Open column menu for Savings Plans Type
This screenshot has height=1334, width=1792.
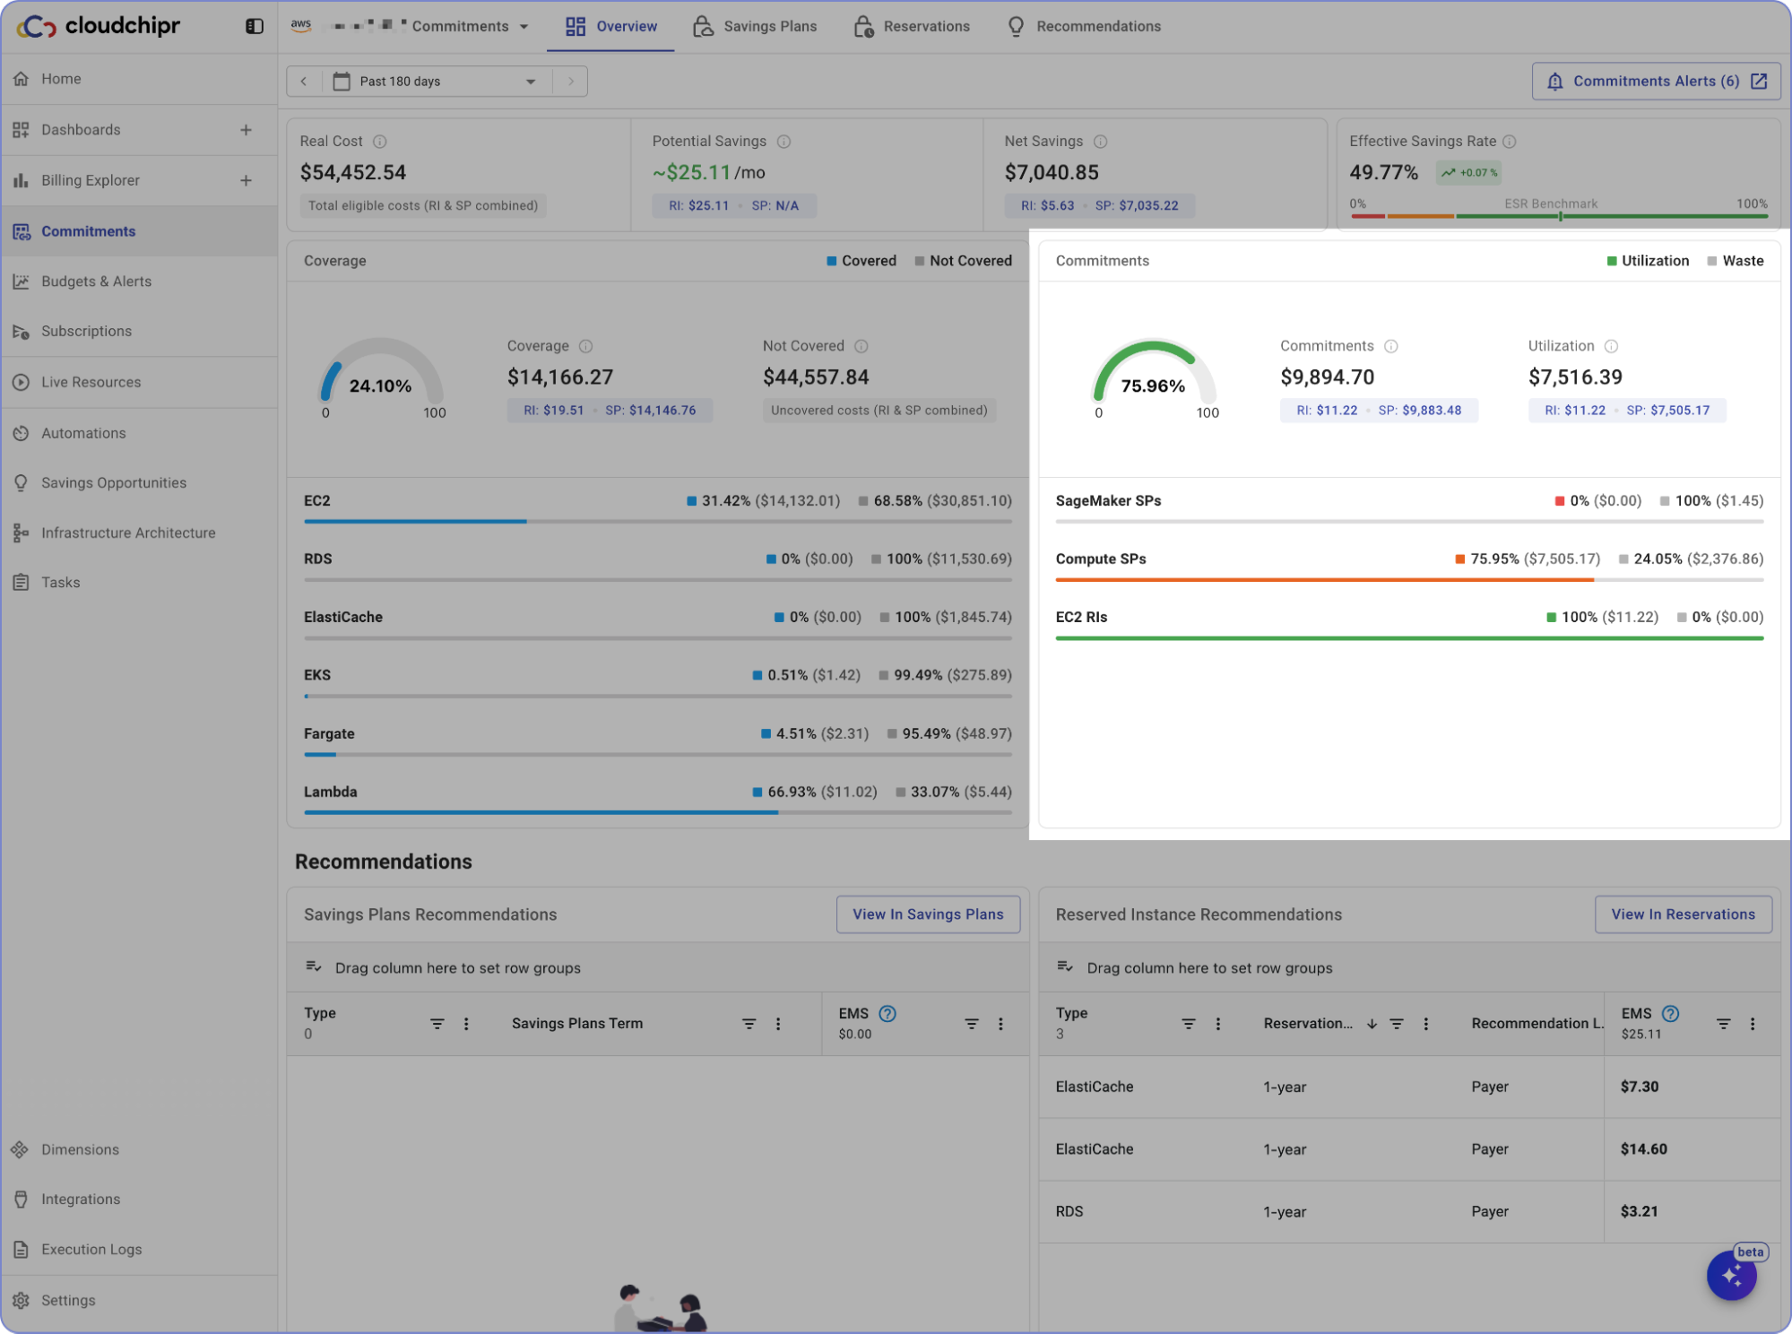pyautogui.click(x=466, y=1024)
